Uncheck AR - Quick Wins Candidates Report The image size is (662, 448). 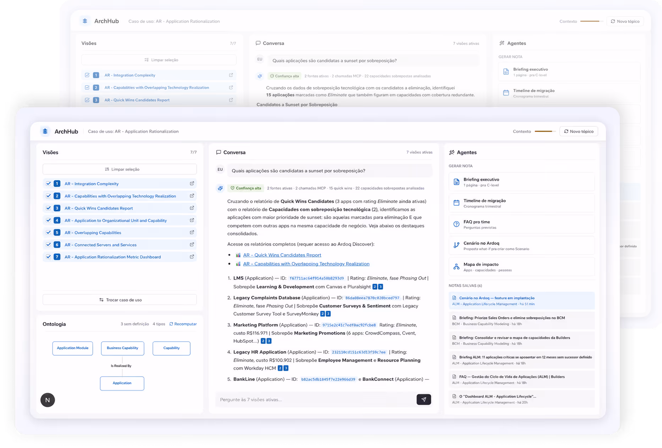point(48,208)
